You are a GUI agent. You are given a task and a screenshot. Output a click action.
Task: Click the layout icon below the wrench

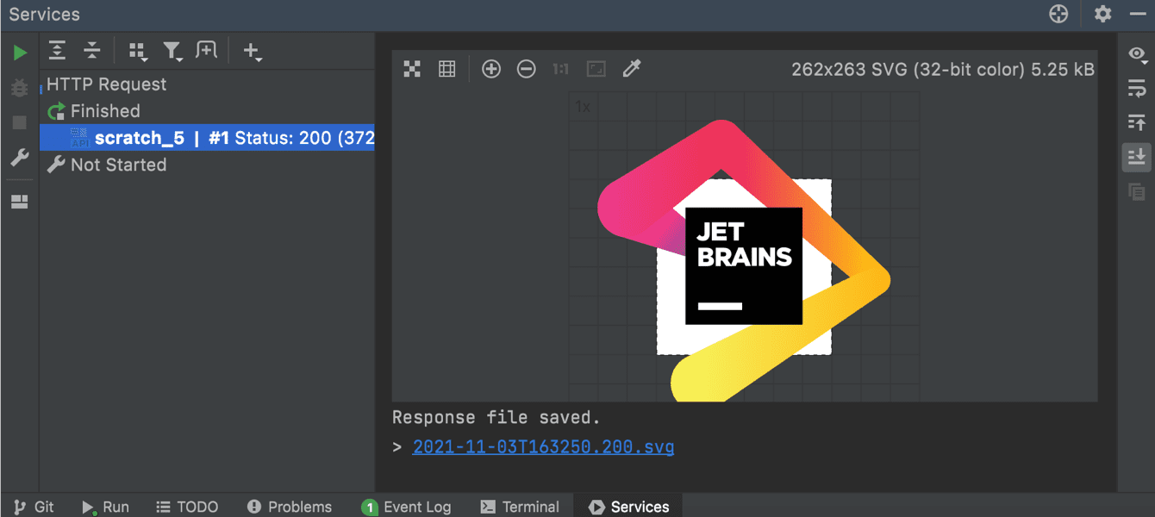click(x=19, y=202)
